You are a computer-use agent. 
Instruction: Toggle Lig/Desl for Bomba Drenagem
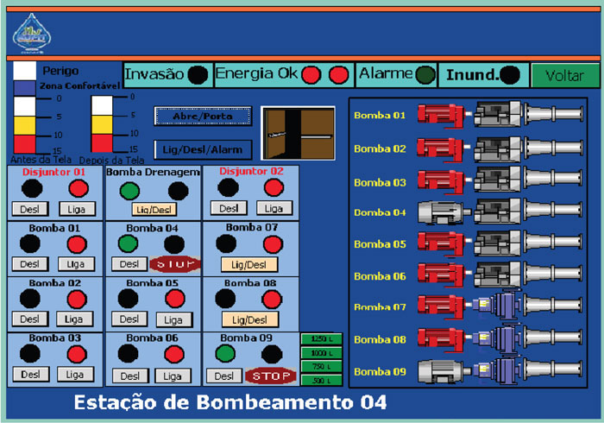coord(152,209)
